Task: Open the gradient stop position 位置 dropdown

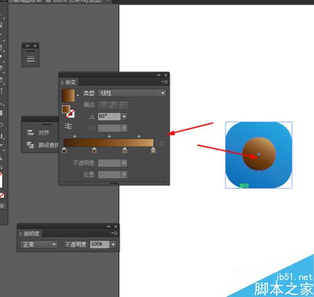Action: (124, 174)
